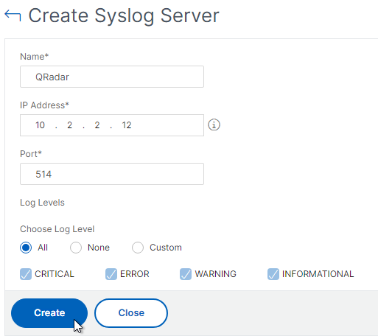The height and width of the screenshot is (336, 378).
Task: Click the Port field showing 514
Action: 112,174
